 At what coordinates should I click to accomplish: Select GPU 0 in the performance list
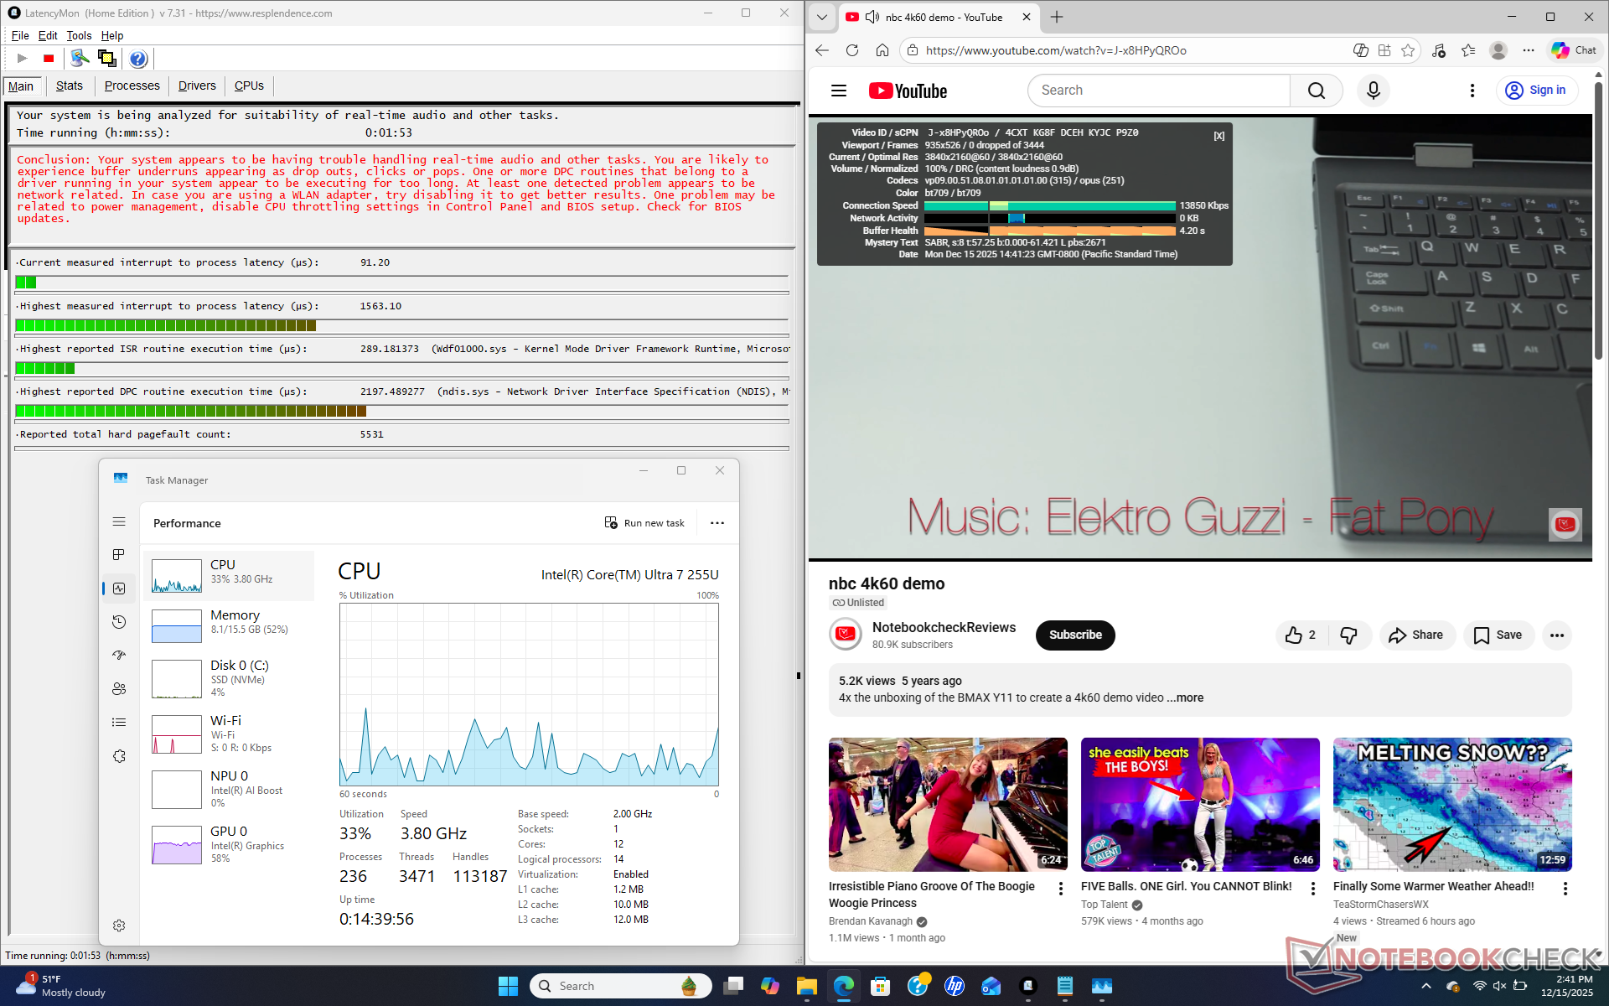point(229,844)
